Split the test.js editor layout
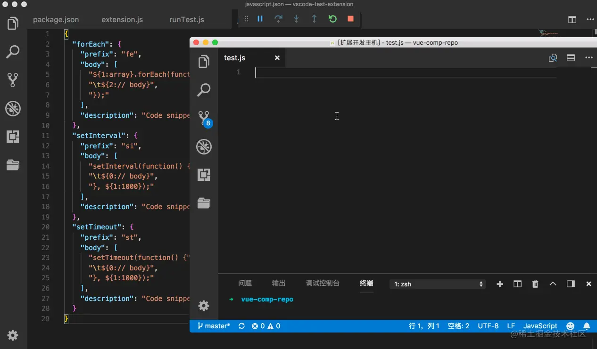This screenshot has height=349, width=597. (x=571, y=58)
